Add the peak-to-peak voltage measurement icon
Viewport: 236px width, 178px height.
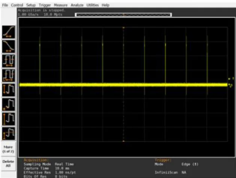9,90
